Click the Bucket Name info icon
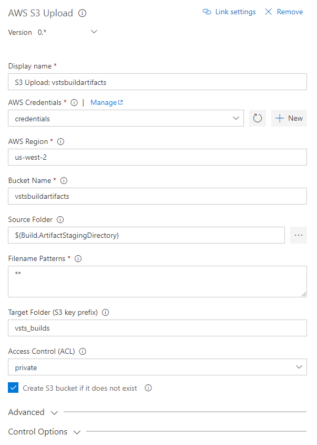 coord(64,180)
